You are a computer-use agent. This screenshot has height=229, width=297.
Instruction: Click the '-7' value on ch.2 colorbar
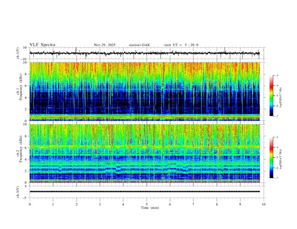coord(276,178)
